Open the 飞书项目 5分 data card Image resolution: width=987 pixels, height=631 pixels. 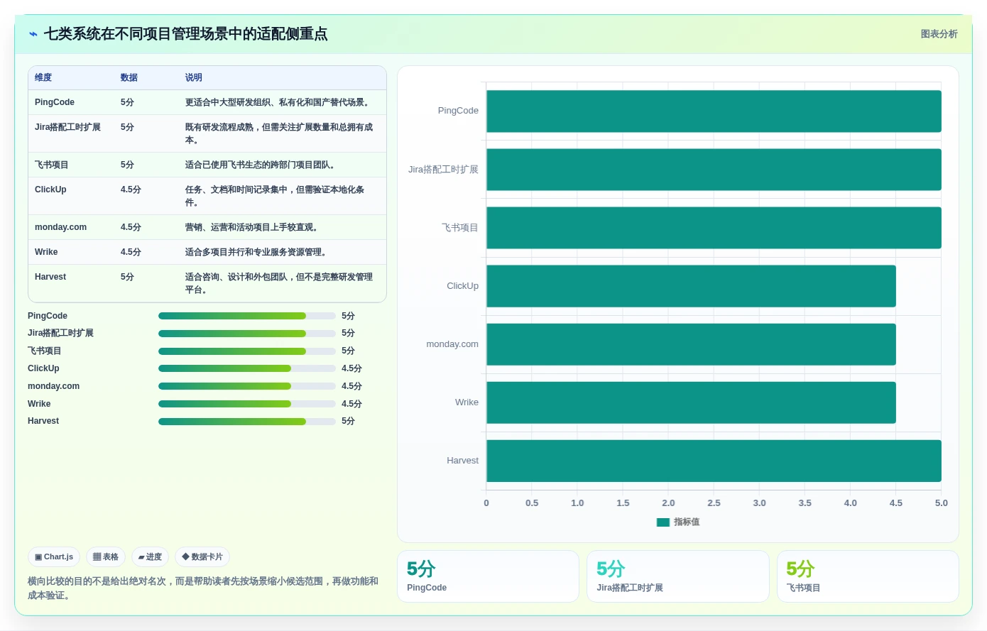(x=868, y=576)
